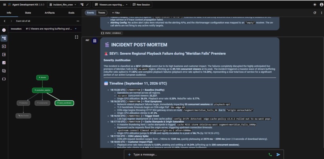Click the INCIDENT POST-MORTEM heading

click(x=139, y=45)
